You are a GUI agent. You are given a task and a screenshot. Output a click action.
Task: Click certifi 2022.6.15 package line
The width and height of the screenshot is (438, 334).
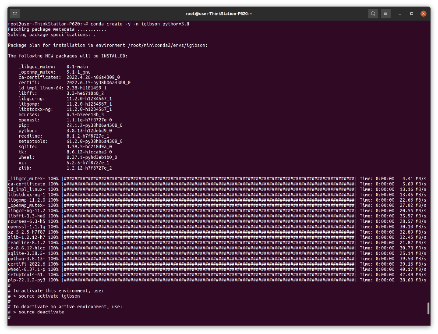74,82
